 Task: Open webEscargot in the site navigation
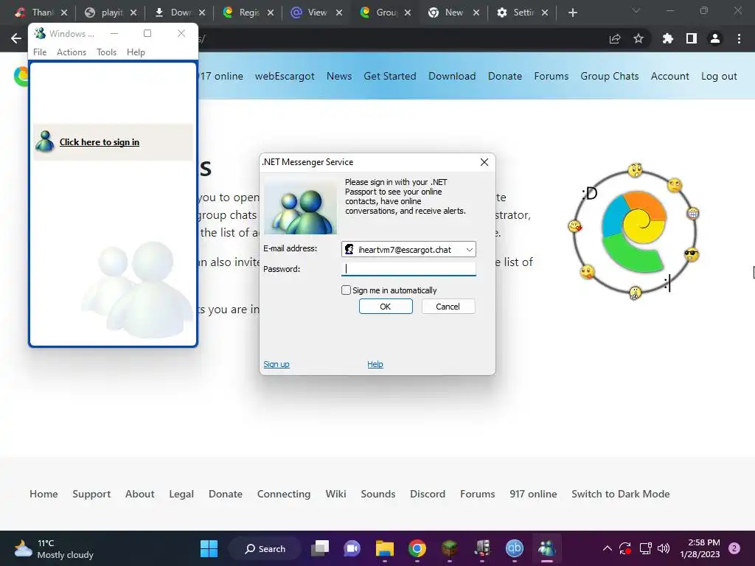[x=285, y=76]
